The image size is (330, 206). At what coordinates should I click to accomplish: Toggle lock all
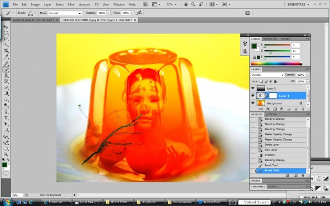pyautogui.click(x=276, y=81)
